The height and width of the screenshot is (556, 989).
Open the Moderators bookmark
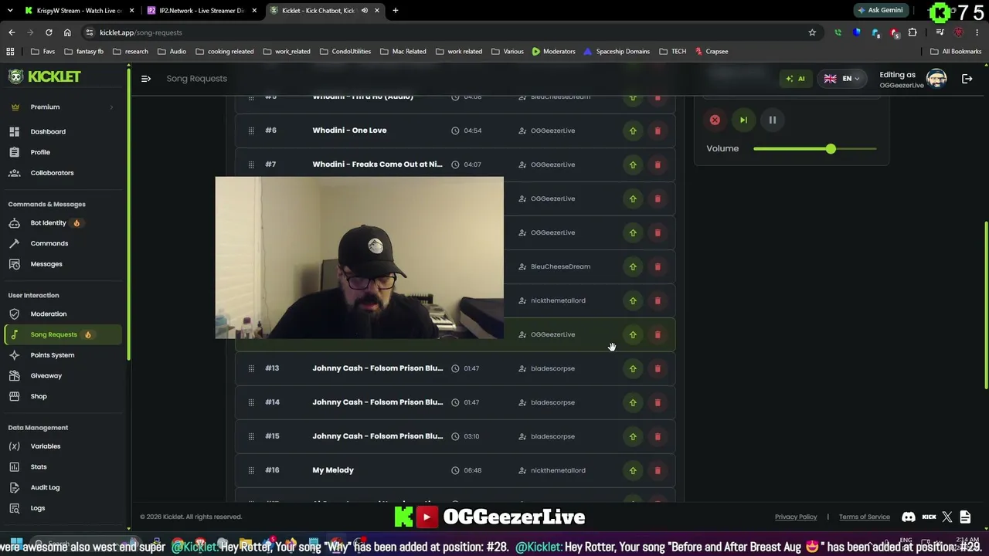click(x=553, y=52)
